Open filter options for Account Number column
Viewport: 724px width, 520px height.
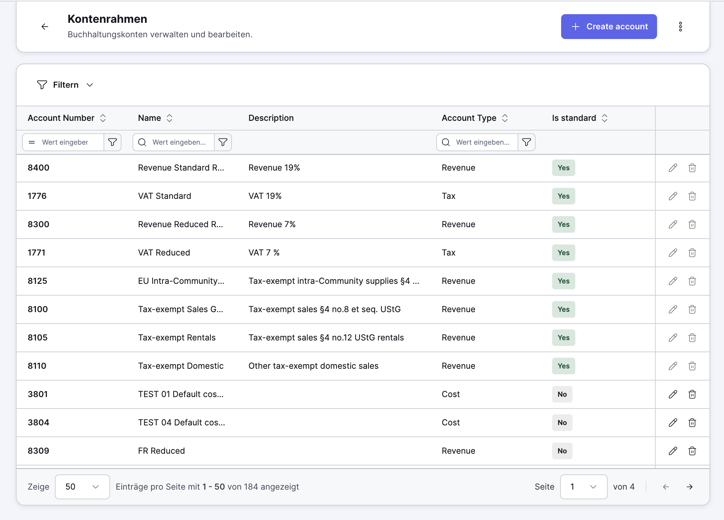pos(112,142)
